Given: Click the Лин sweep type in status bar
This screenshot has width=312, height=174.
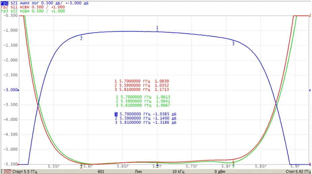Looking at the screenshot, I should click(x=138, y=172).
